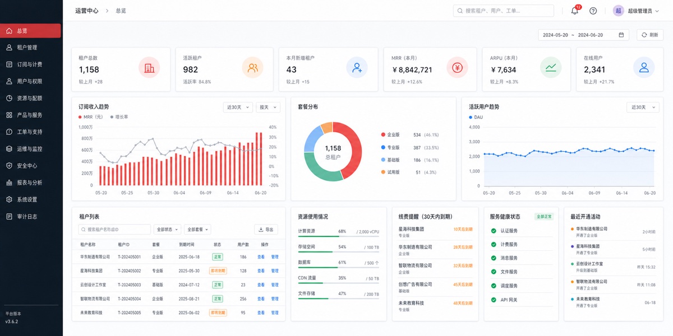Click 查看 for 华东制造有限公司

point(261,257)
